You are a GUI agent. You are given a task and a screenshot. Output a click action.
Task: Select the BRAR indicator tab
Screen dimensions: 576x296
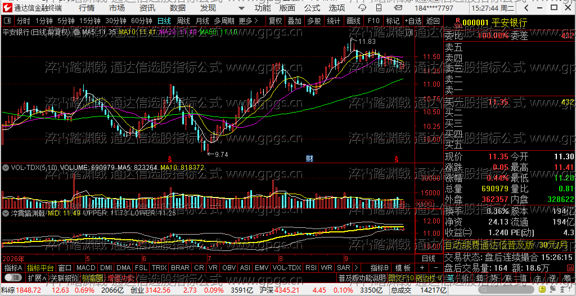180,268
